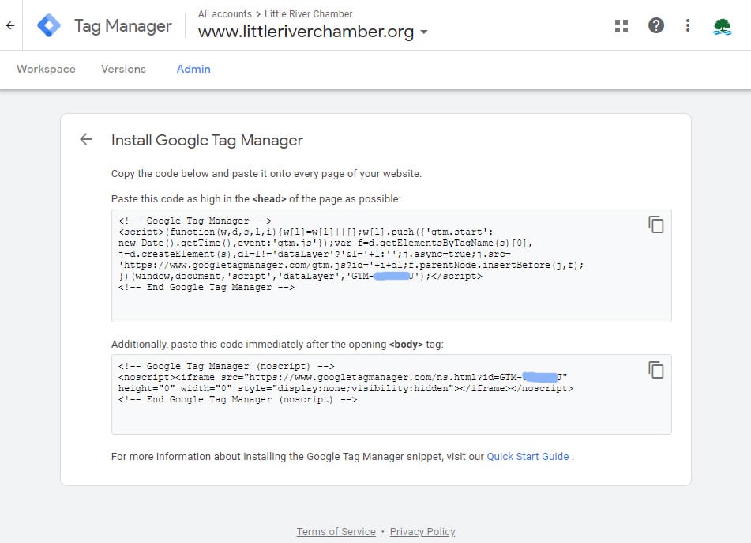Image resolution: width=751 pixels, height=543 pixels.
Task: Select the Admin tab
Action: pos(193,69)
